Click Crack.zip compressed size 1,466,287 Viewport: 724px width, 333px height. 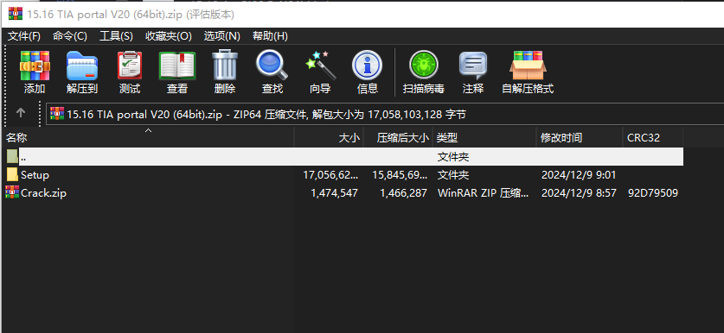404,193
